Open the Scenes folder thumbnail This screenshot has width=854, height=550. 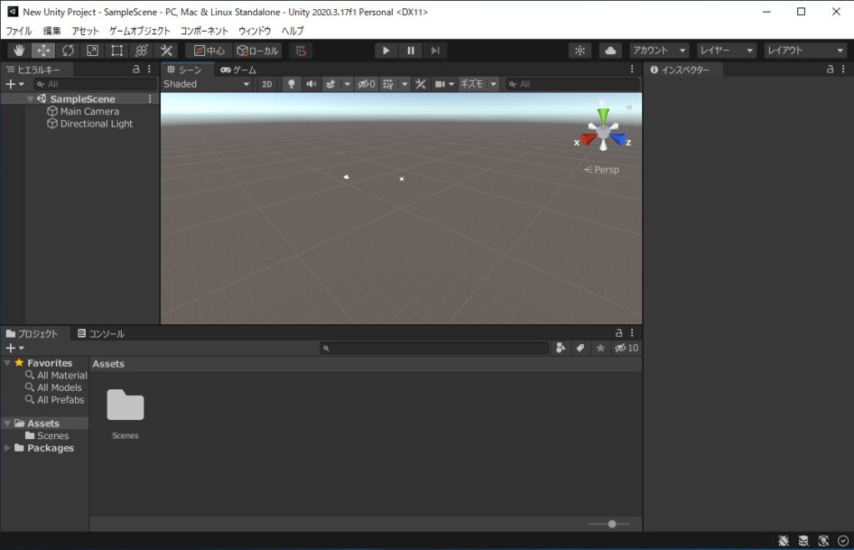125,405
